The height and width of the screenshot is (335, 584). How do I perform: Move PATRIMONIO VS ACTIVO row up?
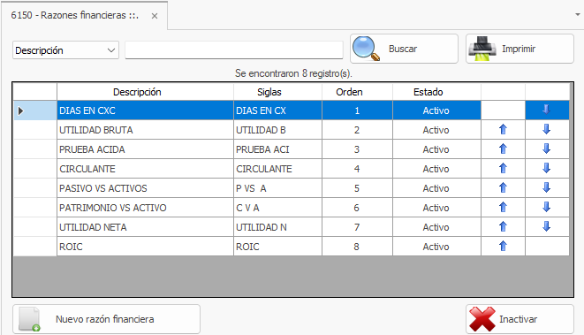[503, 207]
